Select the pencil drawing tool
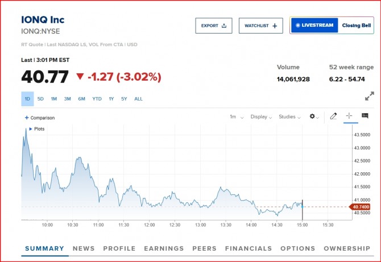The height and width of the screenshot is (262, 381). point(333,117)
